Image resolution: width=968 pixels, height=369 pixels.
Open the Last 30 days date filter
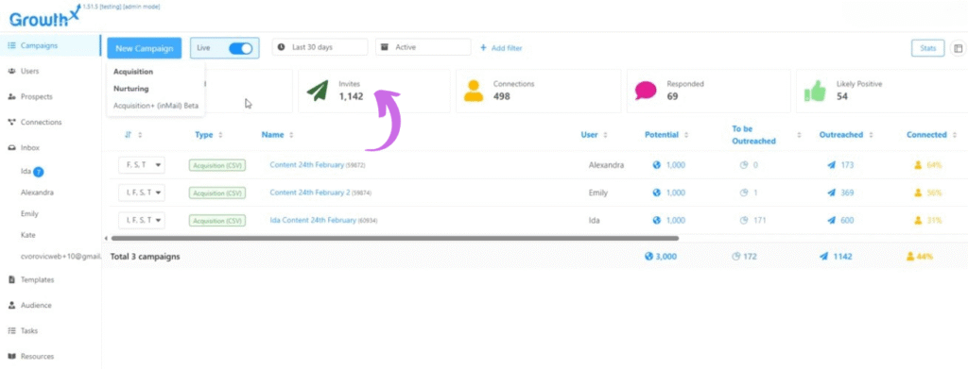[320, 47]
